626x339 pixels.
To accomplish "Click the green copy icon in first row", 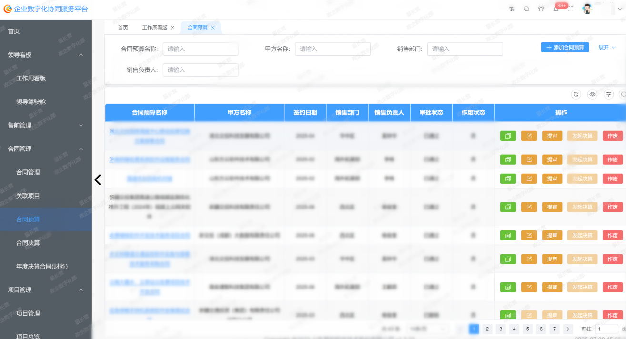I will pyautogui.click(x=508, y=136).
